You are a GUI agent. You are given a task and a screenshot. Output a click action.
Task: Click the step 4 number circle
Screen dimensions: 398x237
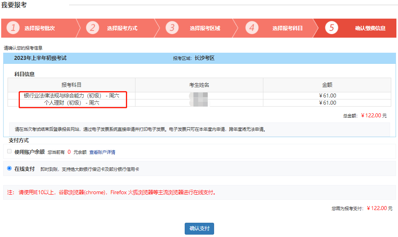coord(252,28)
